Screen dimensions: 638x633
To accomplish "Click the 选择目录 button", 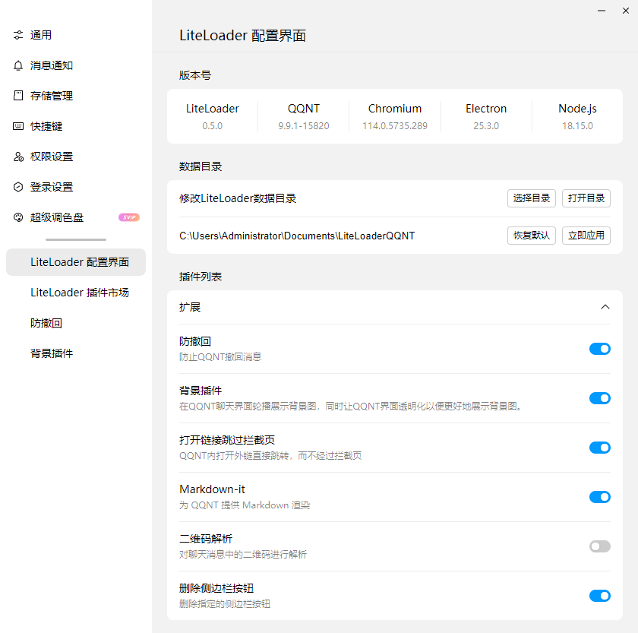I will [532, 198].
